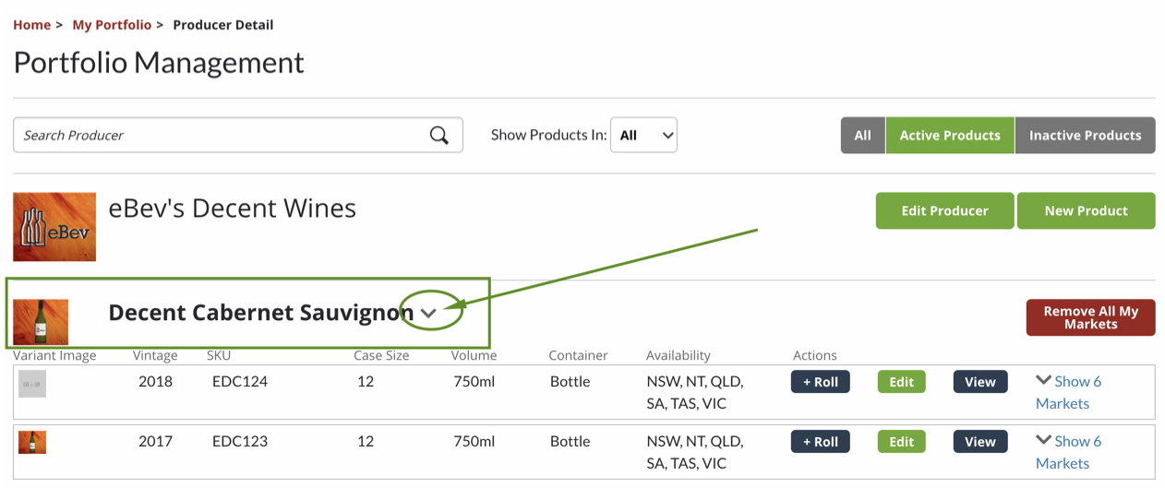Click the Edit Producer button
The height and width of the screenshot is (488, 1165).
click(944, 210)
